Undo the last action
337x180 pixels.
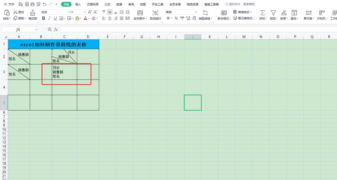(x=44, y=4)
